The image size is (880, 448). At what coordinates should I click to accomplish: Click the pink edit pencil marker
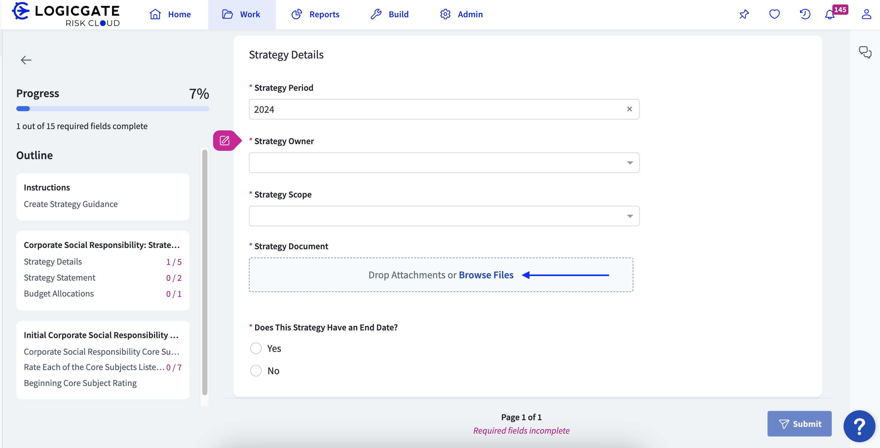pyautogui.click(x=225, y=141)
